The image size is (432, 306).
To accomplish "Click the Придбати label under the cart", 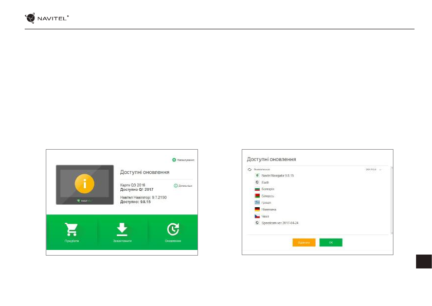I will click(71, 241).
